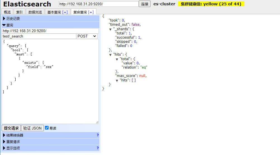Click the "successful": 1 entry

click(128, 37)
